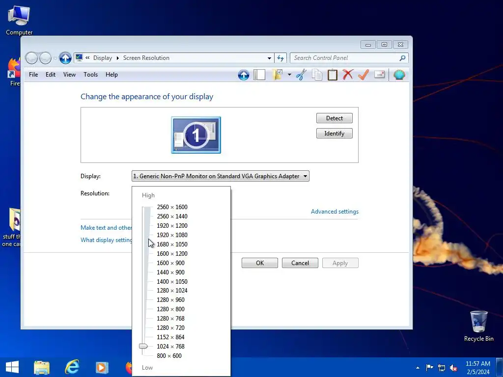Set resolution slider to 2560 × 1600
This screenshot has height=377, width=503.
pyautogui.click(x=172, y=207)
